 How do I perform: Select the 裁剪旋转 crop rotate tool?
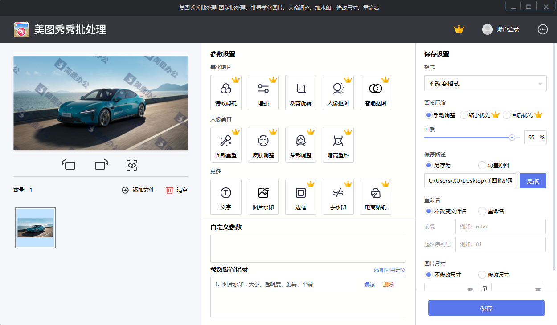[301, 93]
